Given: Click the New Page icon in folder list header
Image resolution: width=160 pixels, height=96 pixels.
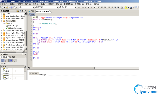Looking at the screenshot, I should coord(20,11).
